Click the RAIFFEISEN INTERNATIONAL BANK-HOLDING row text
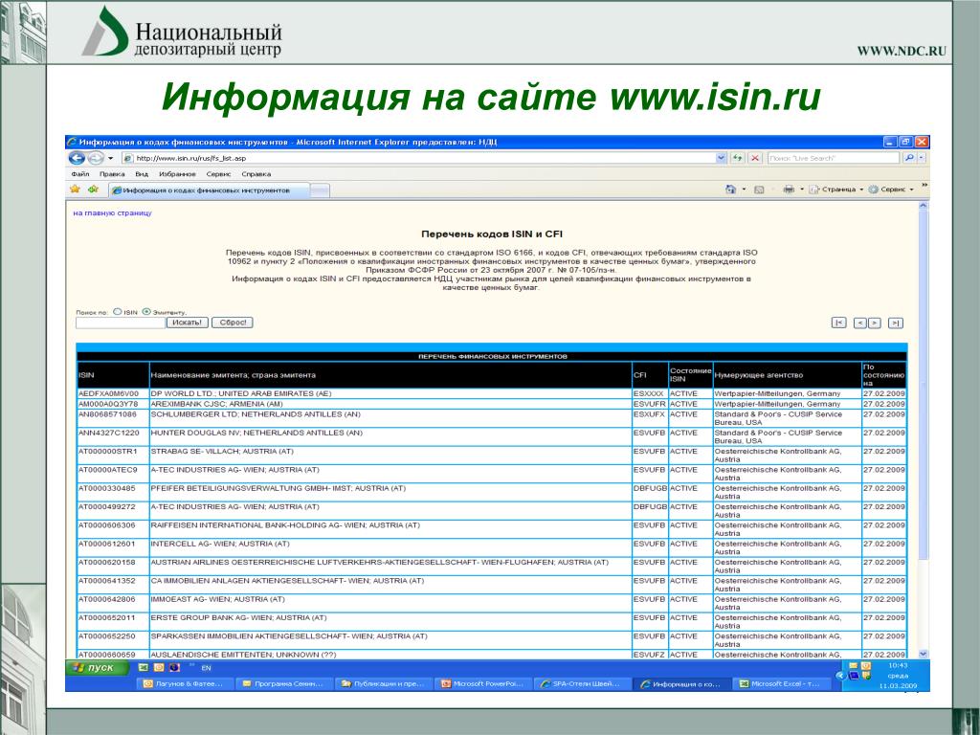Viewport: 980px width, 735px height. point(285,525)
